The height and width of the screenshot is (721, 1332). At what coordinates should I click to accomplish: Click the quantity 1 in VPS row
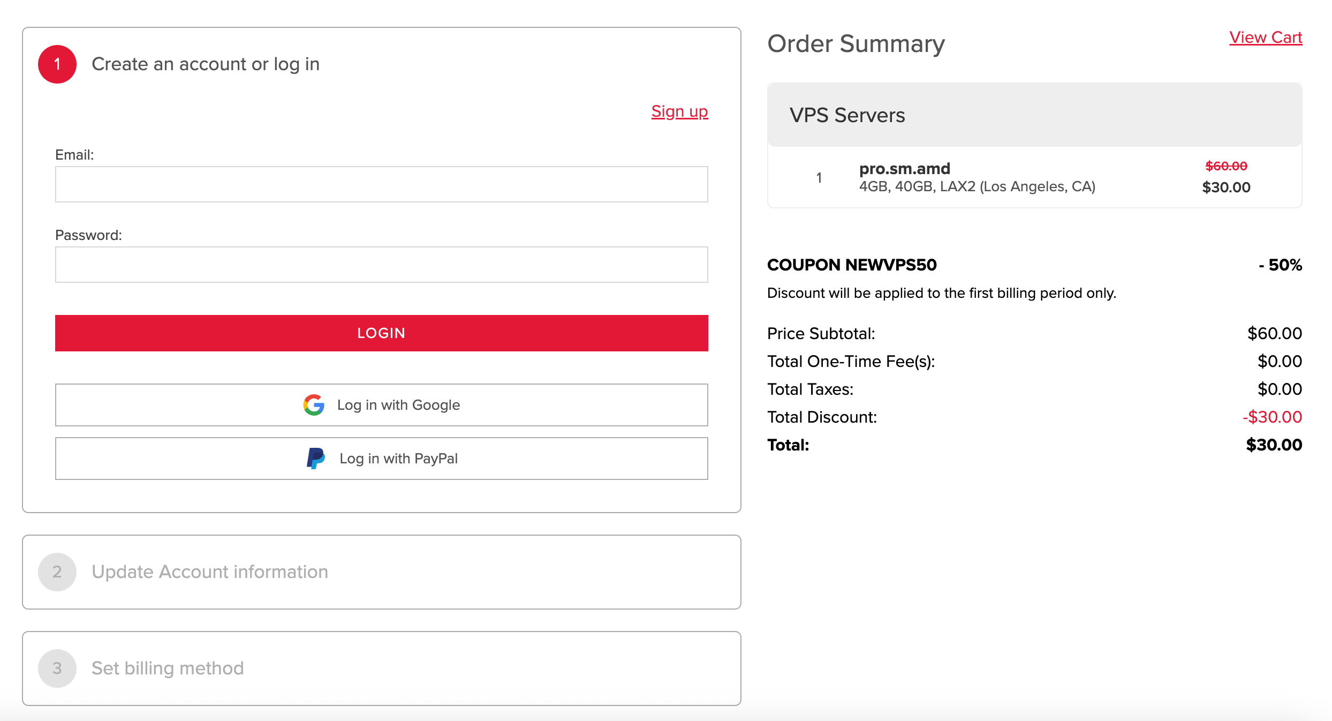coord(819,178)
